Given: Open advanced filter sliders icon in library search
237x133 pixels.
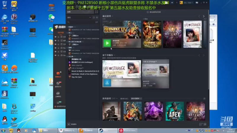Looking at the screenshot, I should [x=97, y=22].
